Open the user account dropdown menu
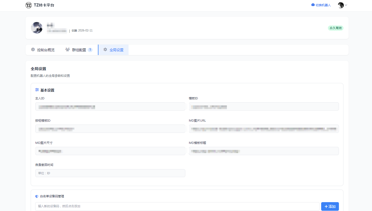 342,5
